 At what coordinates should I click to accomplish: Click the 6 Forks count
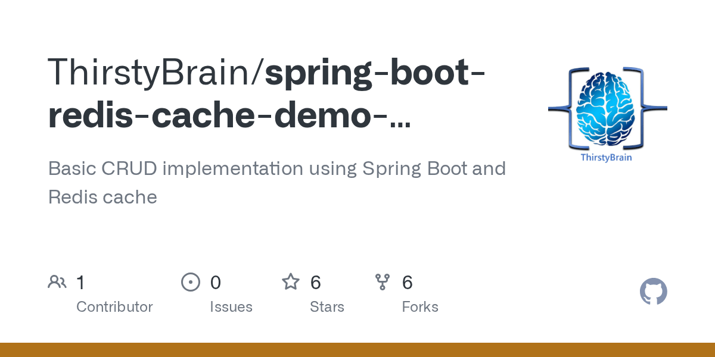[x=408, y=283]
